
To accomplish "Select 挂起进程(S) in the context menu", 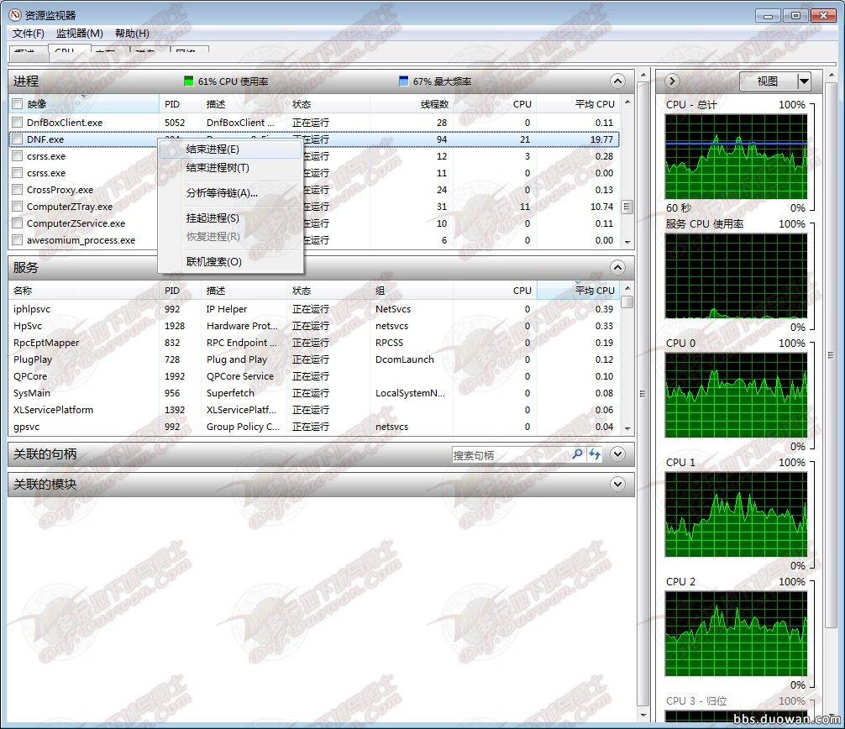I will pos(213,218).
